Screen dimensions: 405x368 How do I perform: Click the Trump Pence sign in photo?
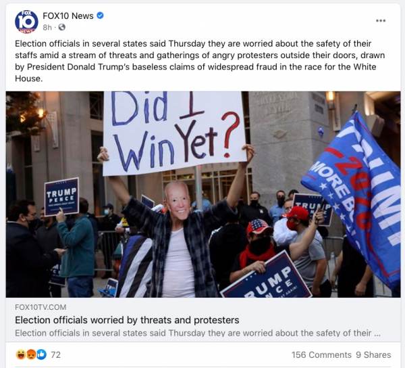[61, 197]
